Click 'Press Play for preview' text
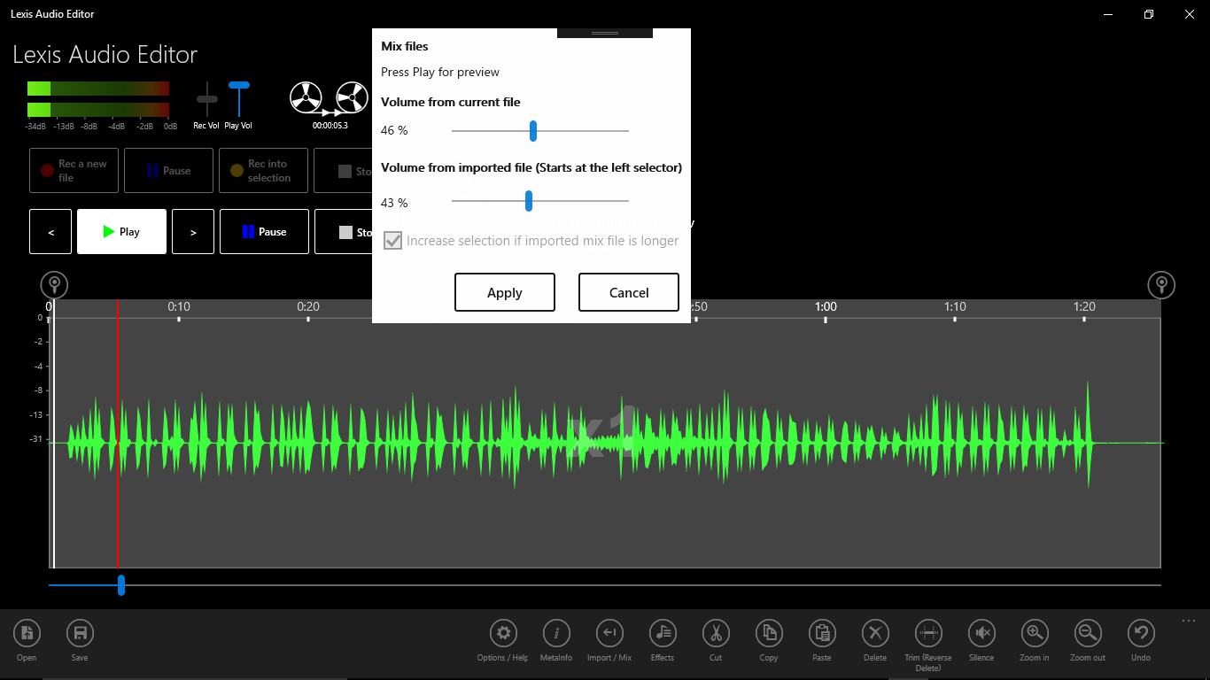This screenshot has height=680, width=1210. (440, 72)
